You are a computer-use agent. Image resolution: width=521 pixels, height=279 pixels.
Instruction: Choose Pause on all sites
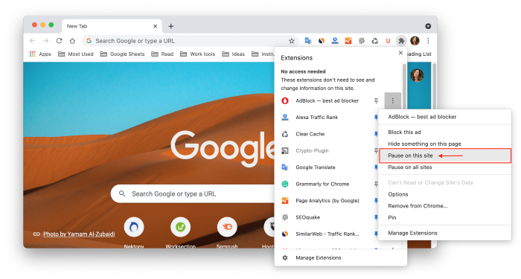pyautogui.click(x=444, y=167)
